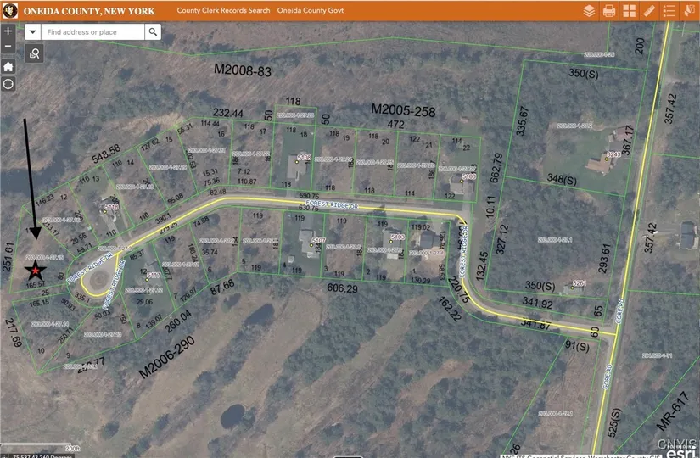Open the Legend list
This screenshot has width=700, height=458.
point(670,11)
